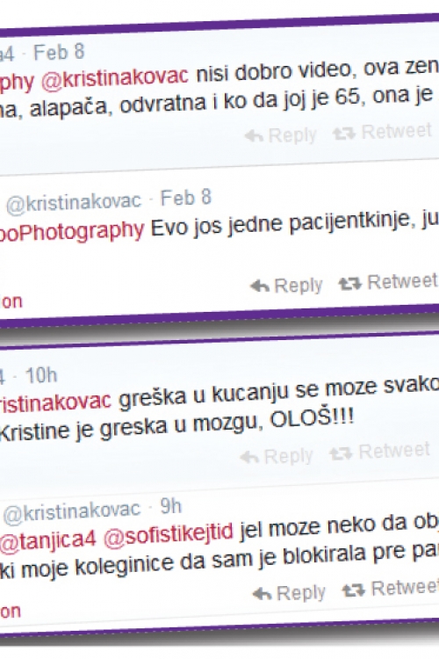Screen dimensions: 439x659
Task: Open the @sofistikejtid mention link
Action: pyautogui.click(x=168, y=533)
